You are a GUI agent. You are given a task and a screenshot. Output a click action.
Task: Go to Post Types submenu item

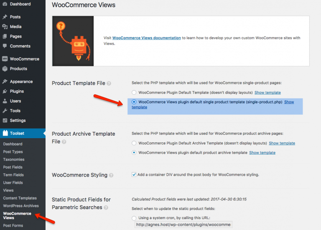pos(13,152)
